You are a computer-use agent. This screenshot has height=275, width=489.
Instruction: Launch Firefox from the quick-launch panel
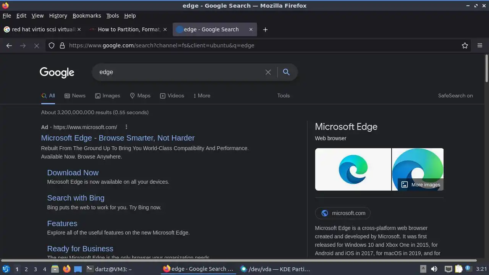point(66,269)
